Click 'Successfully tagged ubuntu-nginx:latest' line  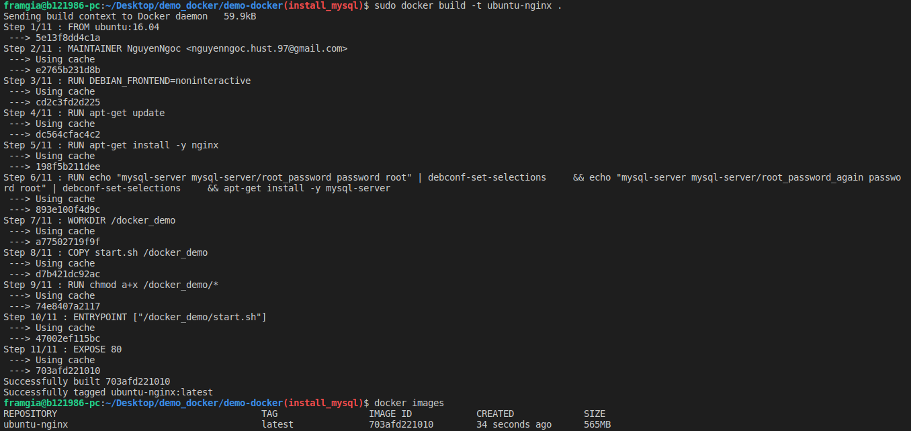coord(108,392)
